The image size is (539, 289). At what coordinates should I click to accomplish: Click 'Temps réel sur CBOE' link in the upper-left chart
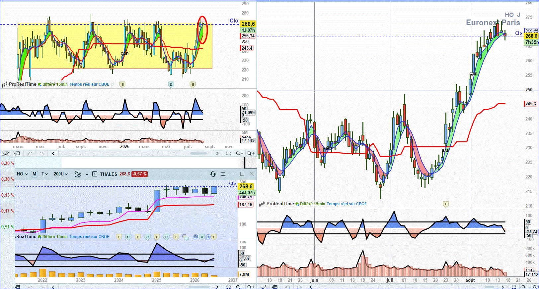tap(89, 84)
